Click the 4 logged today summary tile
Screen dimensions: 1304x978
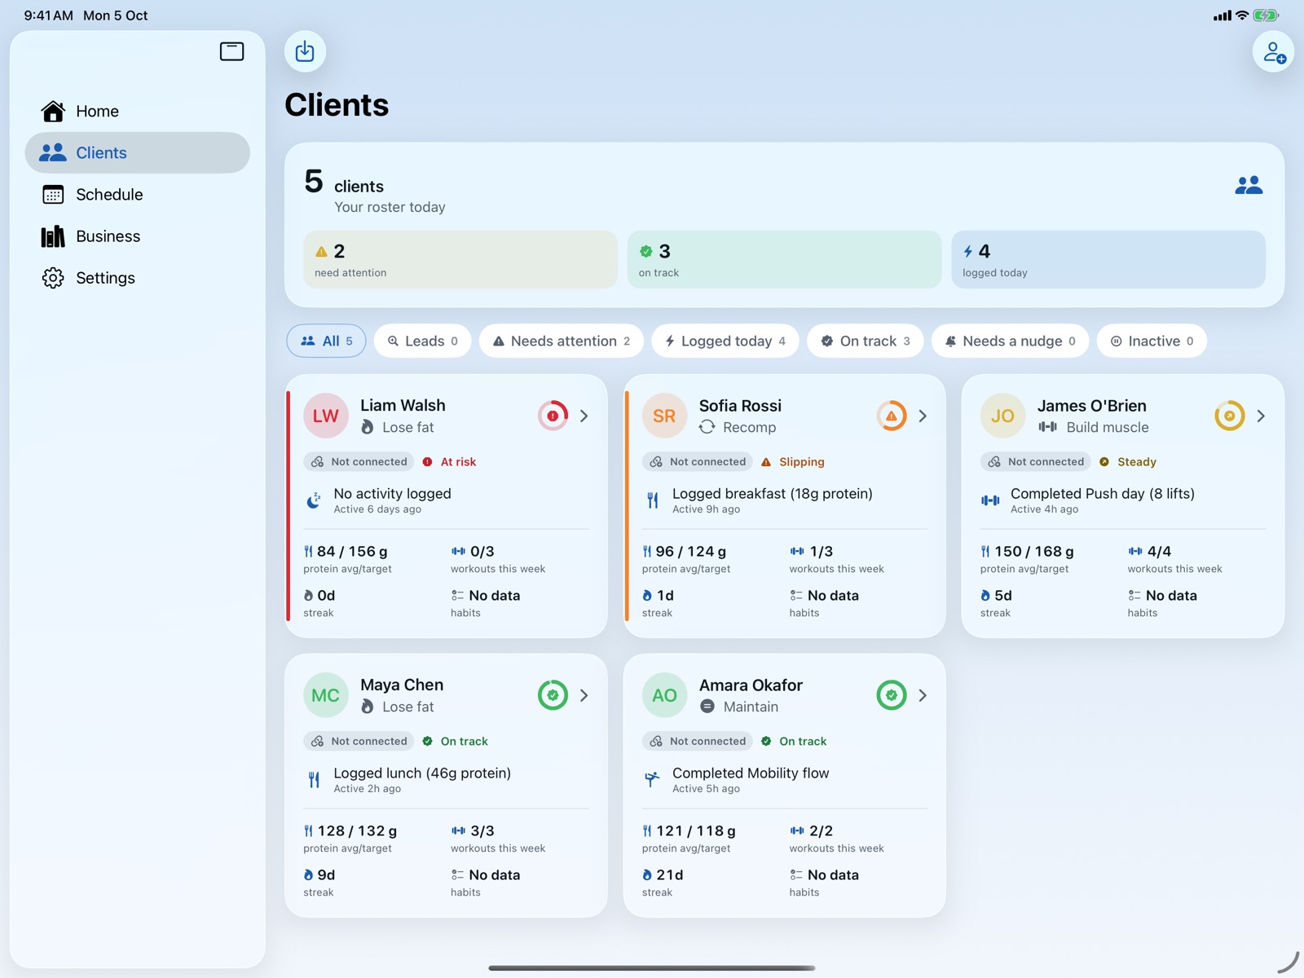[1108, 259]
